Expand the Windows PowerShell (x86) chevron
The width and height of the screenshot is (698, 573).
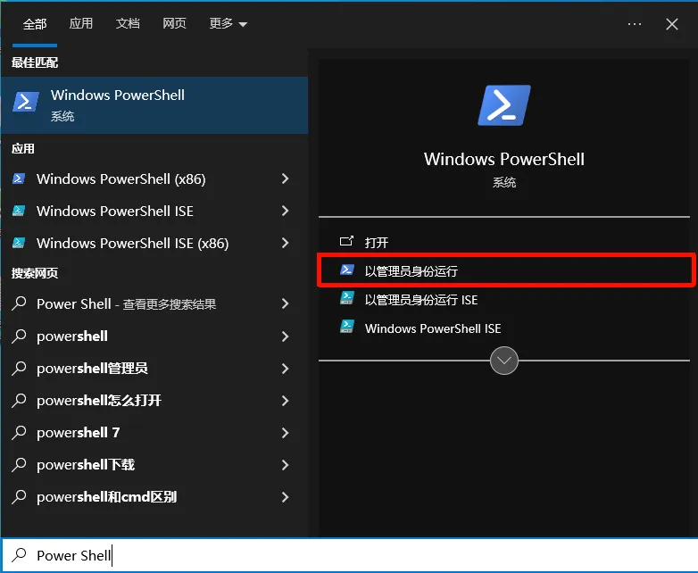(285, 179)
